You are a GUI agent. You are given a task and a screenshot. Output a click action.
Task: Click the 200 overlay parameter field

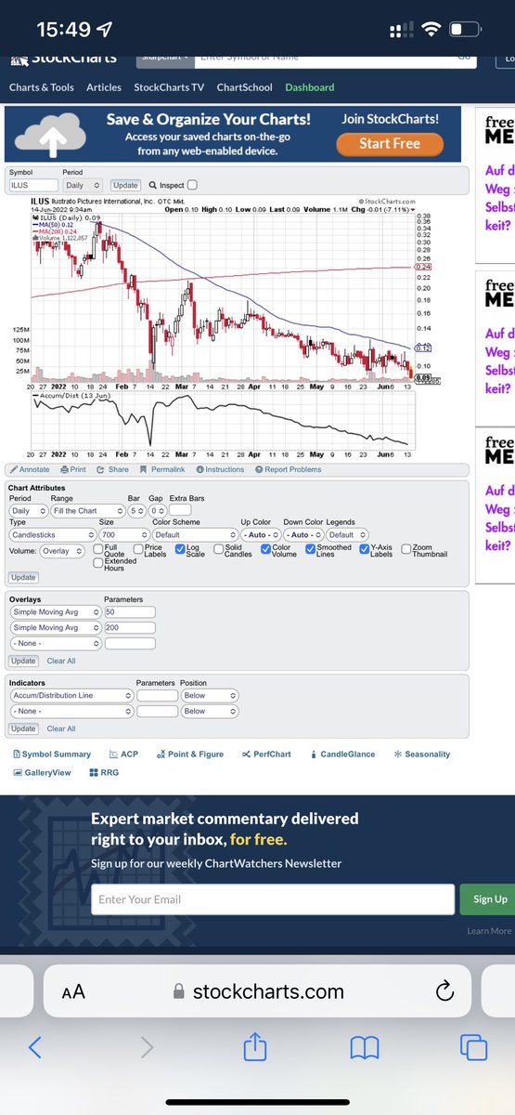[130, 628]
